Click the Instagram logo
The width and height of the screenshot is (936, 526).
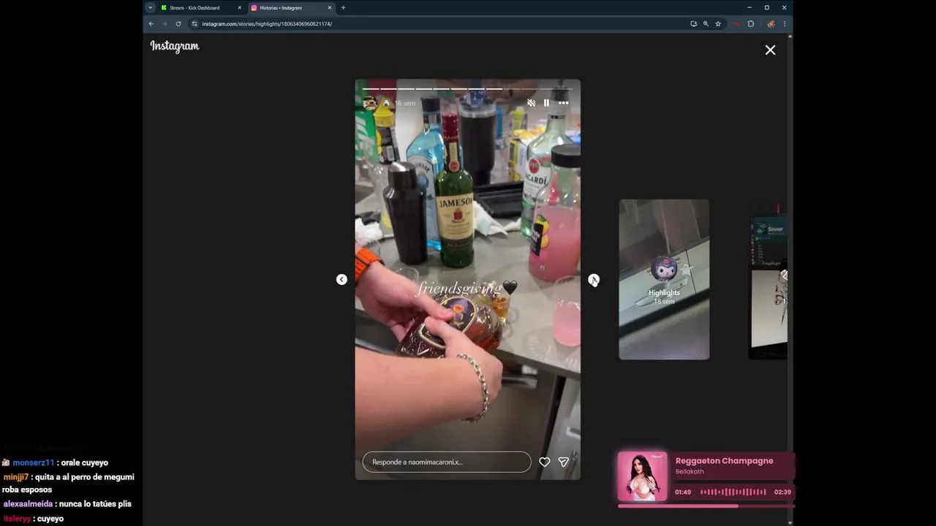[175, 46]
